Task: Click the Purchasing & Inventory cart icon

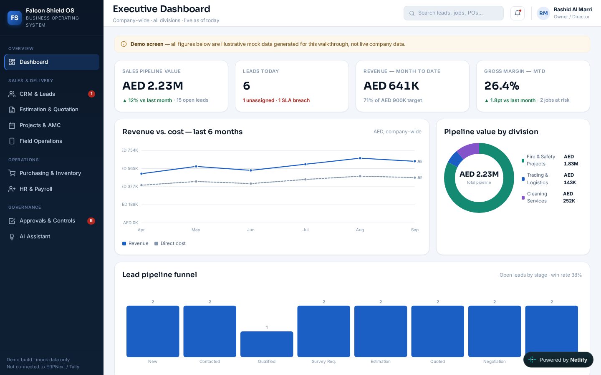Action: pos(12,173)
